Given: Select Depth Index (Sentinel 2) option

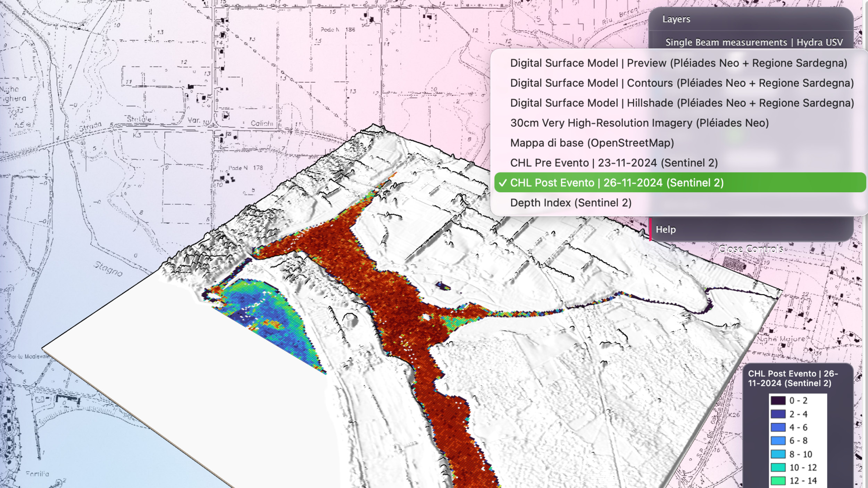Looking at the screenshot, I should [x=570, y=203].
